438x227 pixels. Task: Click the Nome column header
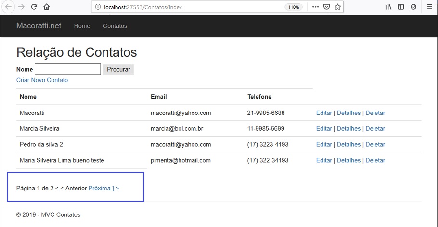tap(28, 97)
